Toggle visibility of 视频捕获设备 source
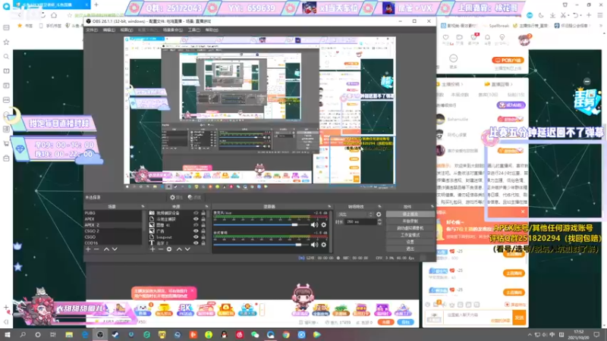The image size is (607, 341). (x=196, y=213)
